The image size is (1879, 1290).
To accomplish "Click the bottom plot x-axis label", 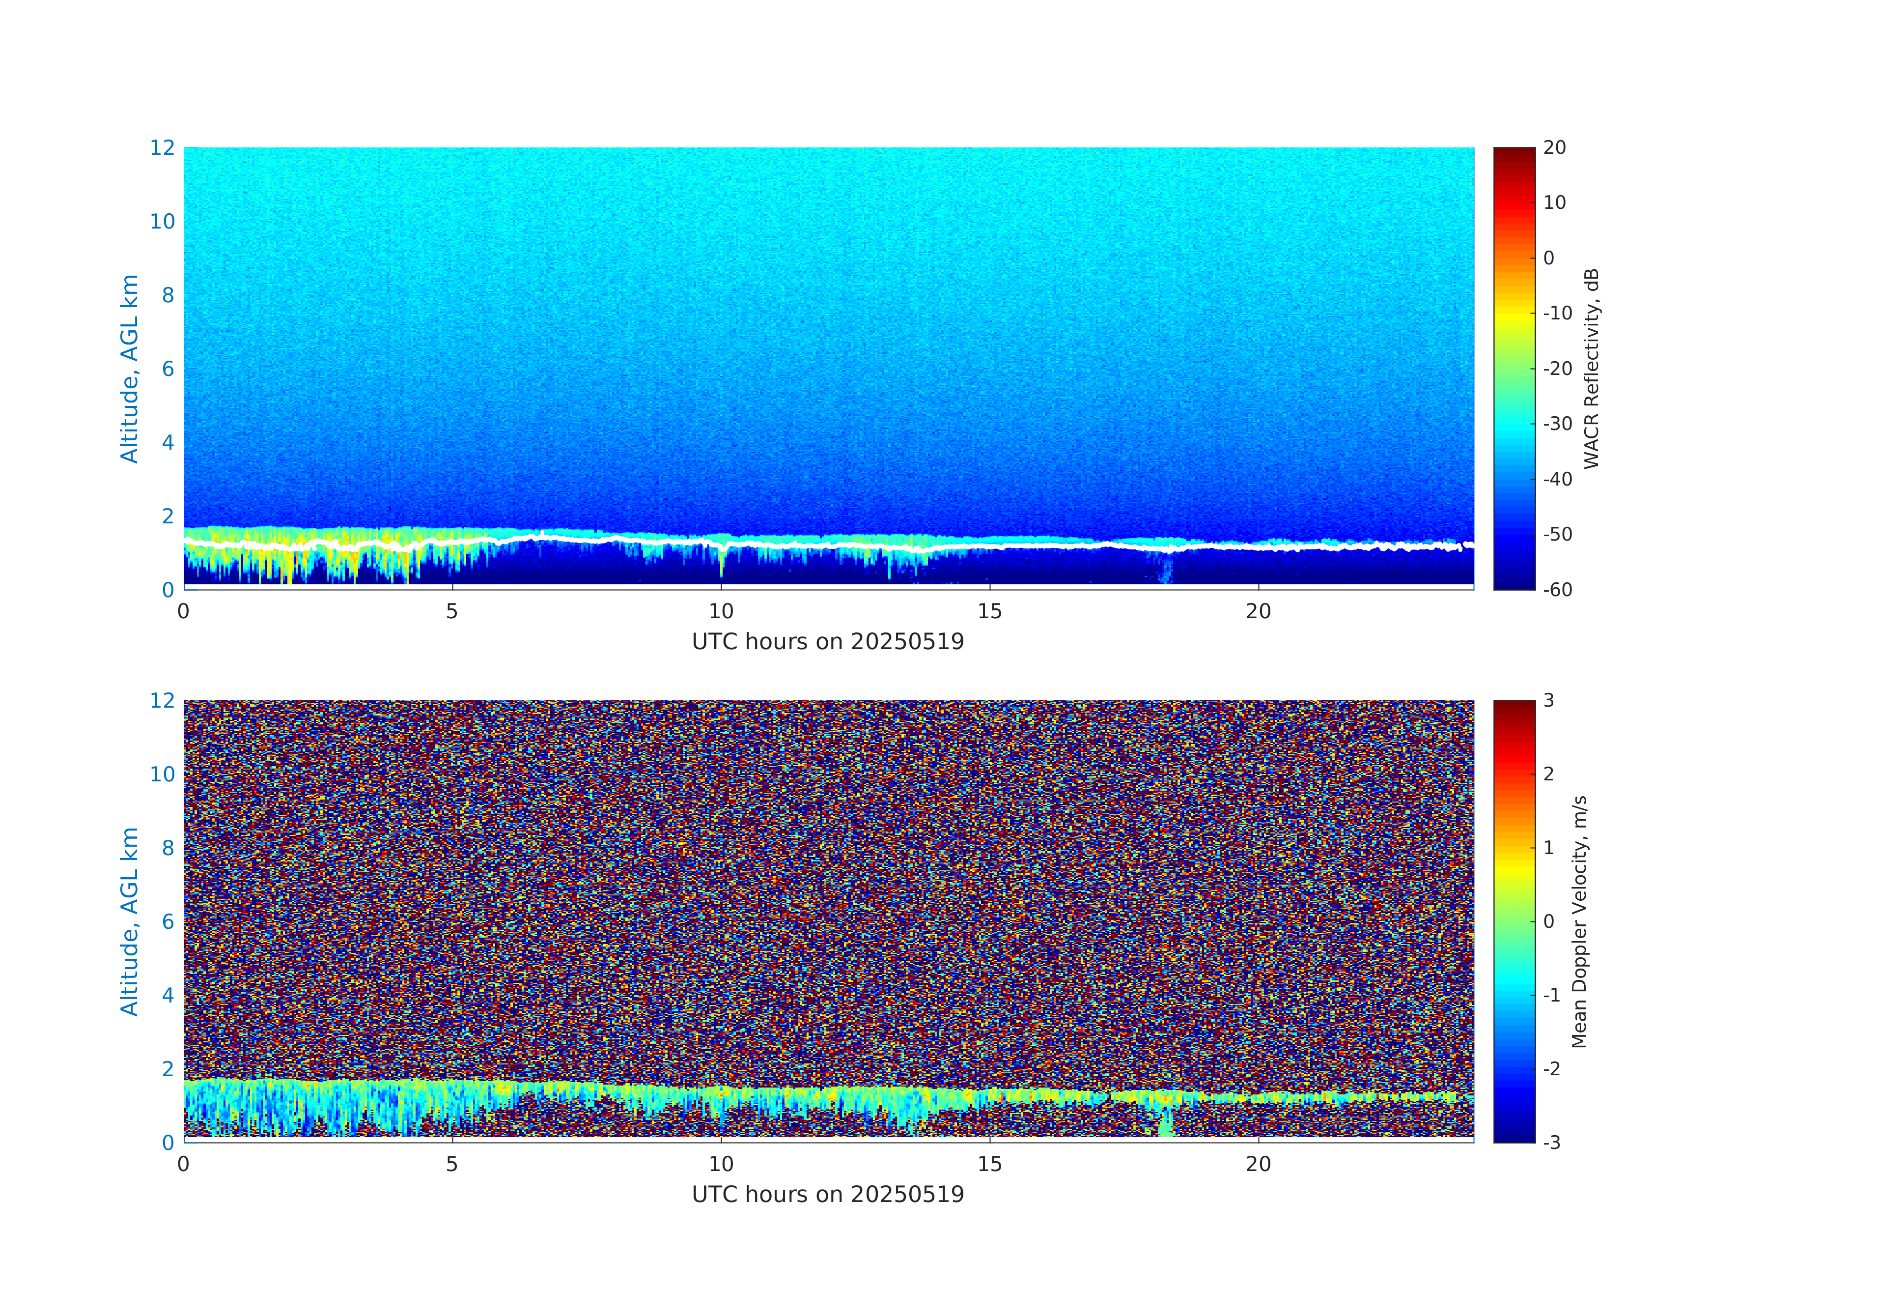I will point(828,1195).
